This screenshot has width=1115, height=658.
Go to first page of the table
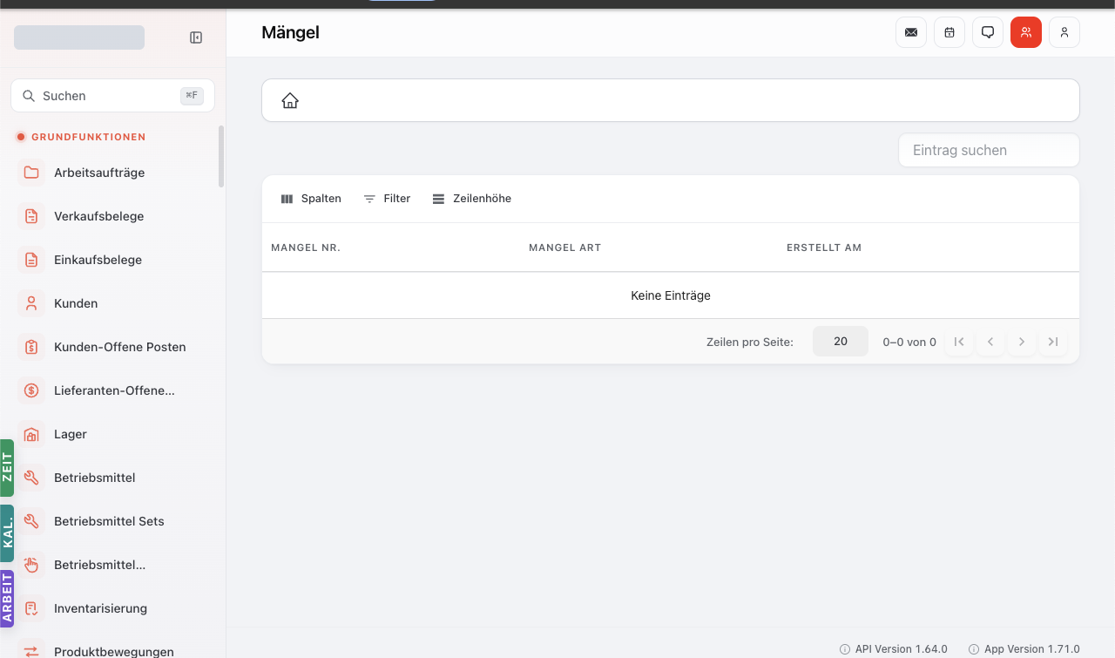pyautogui.click(x=959, y=342)
